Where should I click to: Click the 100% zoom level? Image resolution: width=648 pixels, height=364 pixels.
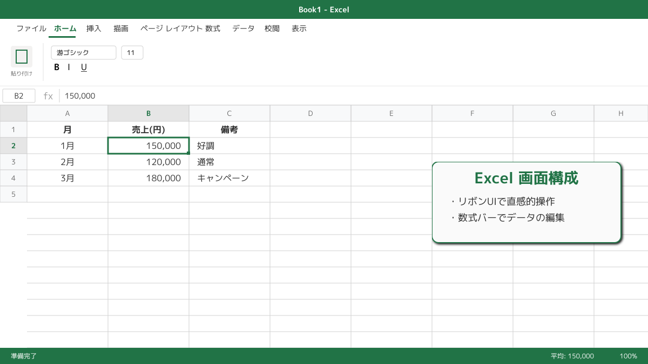click(x=629, y=356)
